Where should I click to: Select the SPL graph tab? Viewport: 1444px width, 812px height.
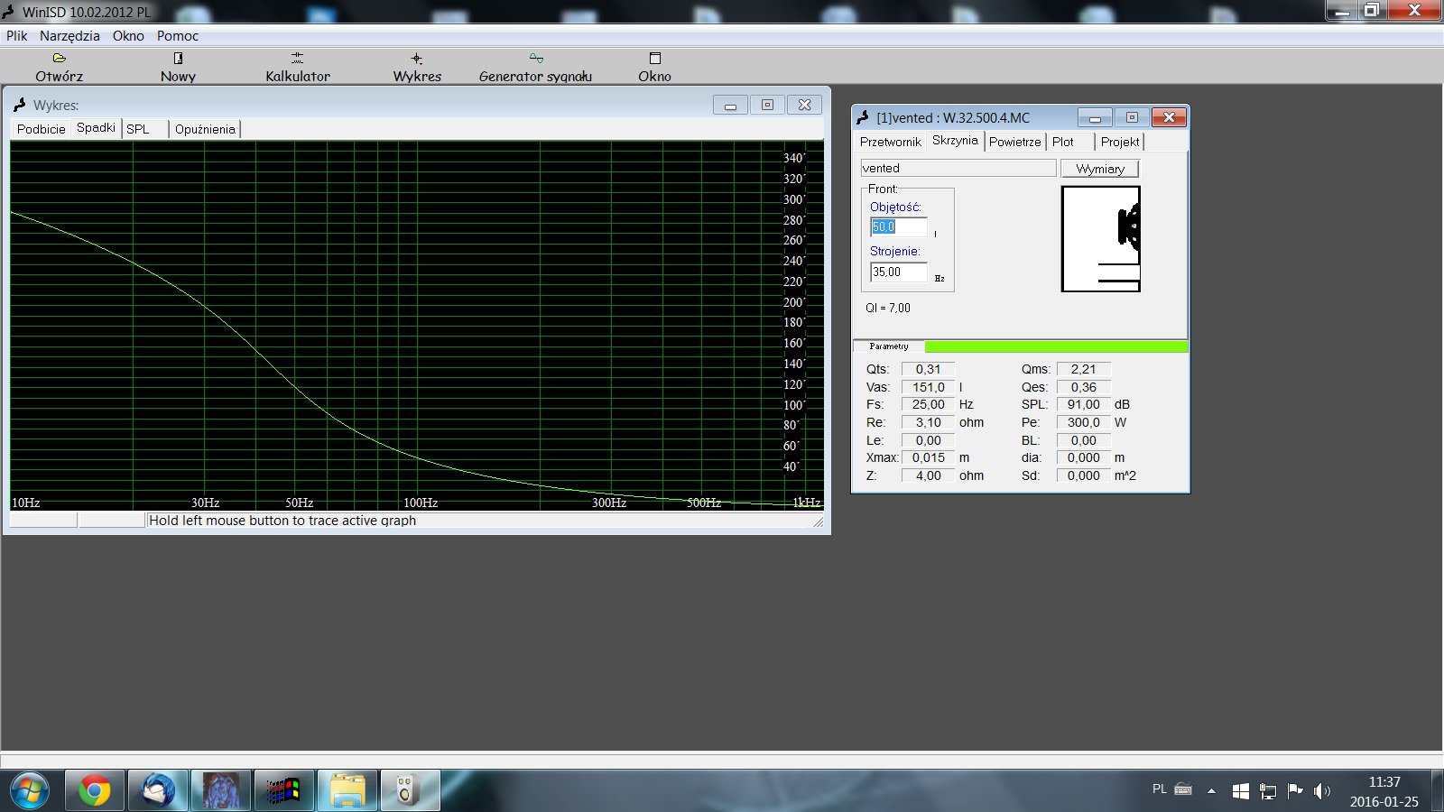tap(138, 129)
